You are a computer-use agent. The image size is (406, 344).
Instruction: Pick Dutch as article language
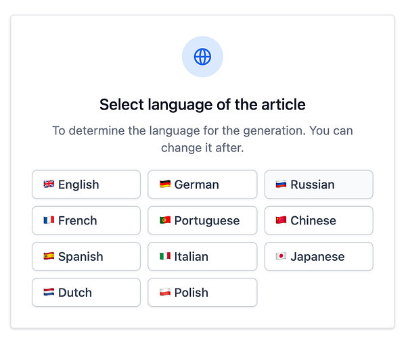(86, 293)
